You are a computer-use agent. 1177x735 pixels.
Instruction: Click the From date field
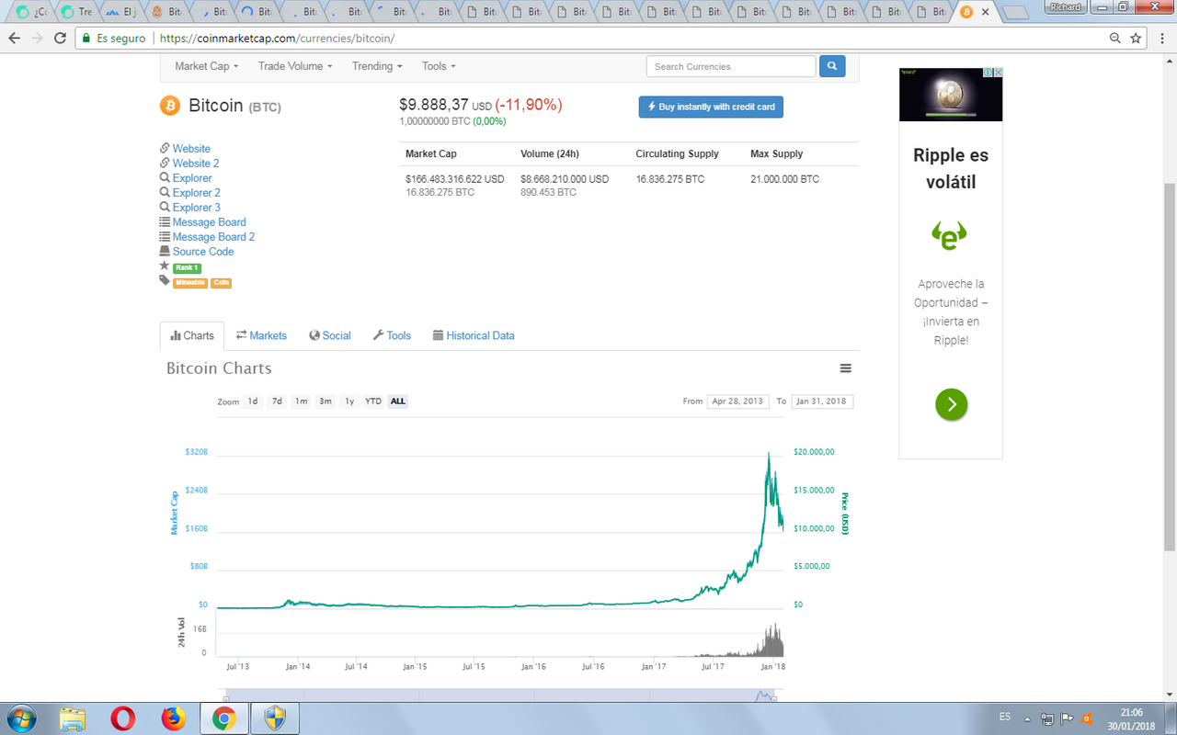tap(738, 401)
